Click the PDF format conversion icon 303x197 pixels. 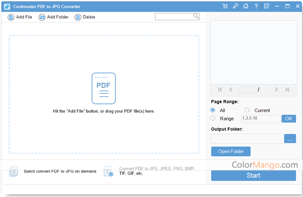coord(108,172)
